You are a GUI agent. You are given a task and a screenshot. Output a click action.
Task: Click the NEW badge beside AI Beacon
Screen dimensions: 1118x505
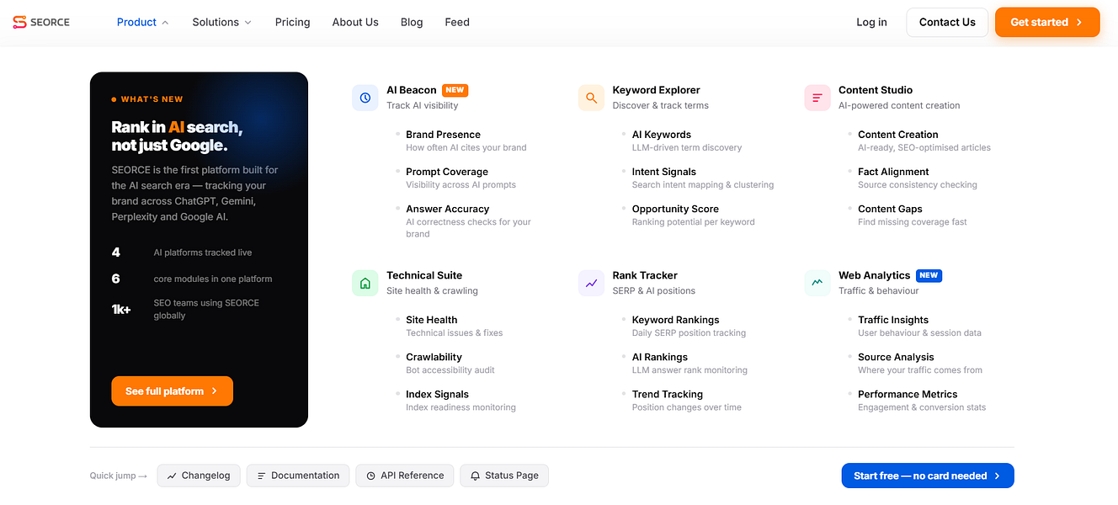[455, 90]
